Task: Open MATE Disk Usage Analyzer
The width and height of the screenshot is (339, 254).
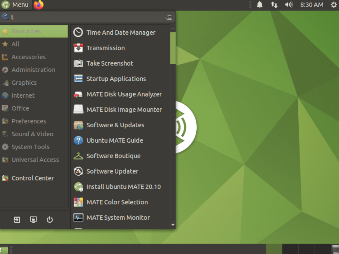Action: [x=124, y=94]
